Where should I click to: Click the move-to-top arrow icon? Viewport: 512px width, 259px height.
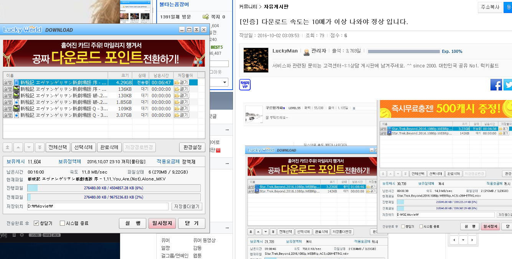tap(8, 148)
